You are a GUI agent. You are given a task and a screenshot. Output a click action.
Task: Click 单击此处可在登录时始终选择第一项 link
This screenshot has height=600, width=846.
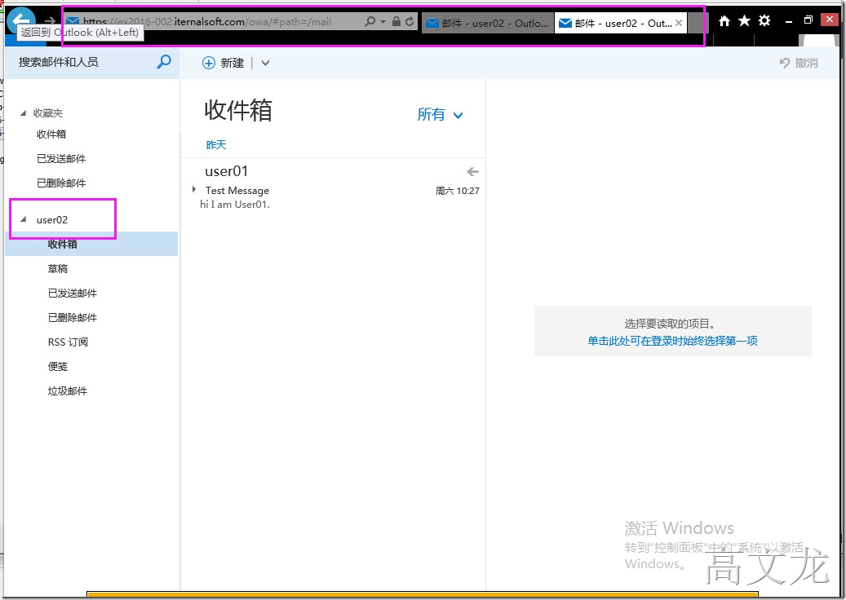pyautogui.click(x=672, y=341)
